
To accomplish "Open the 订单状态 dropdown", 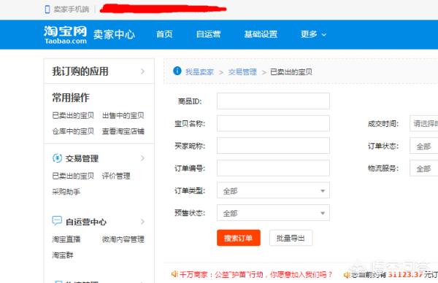I will [423, 146].
